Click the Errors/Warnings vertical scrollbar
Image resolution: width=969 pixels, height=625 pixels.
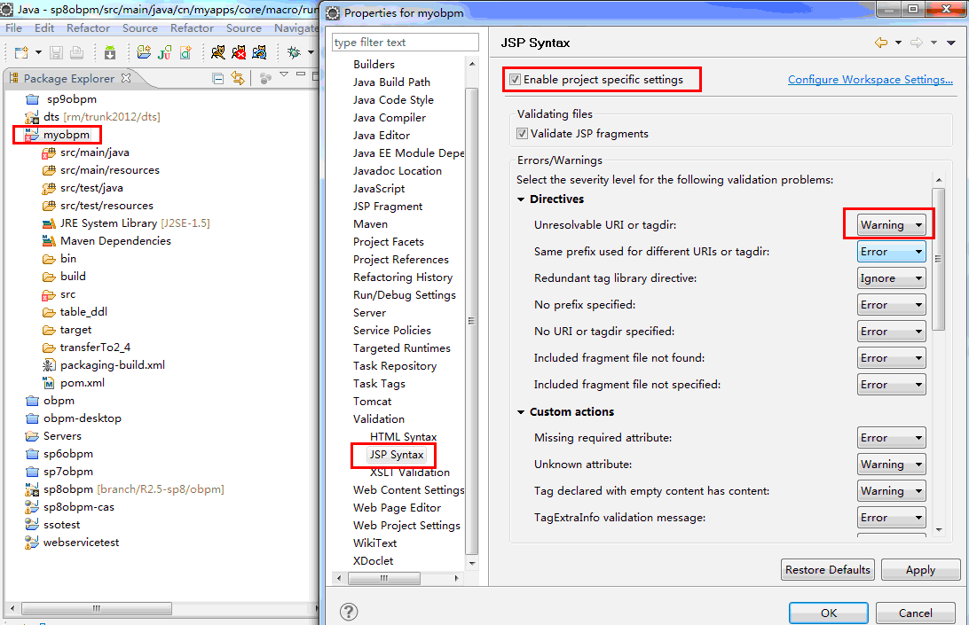pyautogui.click(x=938, y=260)
